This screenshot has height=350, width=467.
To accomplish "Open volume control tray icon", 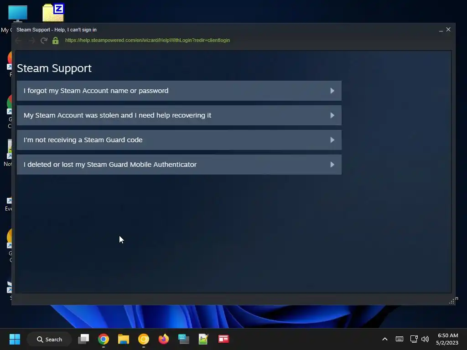I will coord(425,339).
